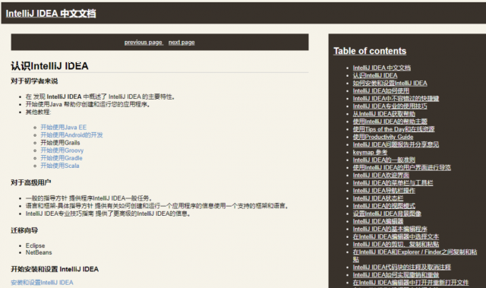Select the bullet starting 语言和框架-具体指导方针
This screenshot has height=288, width=486.
[157, 206]
